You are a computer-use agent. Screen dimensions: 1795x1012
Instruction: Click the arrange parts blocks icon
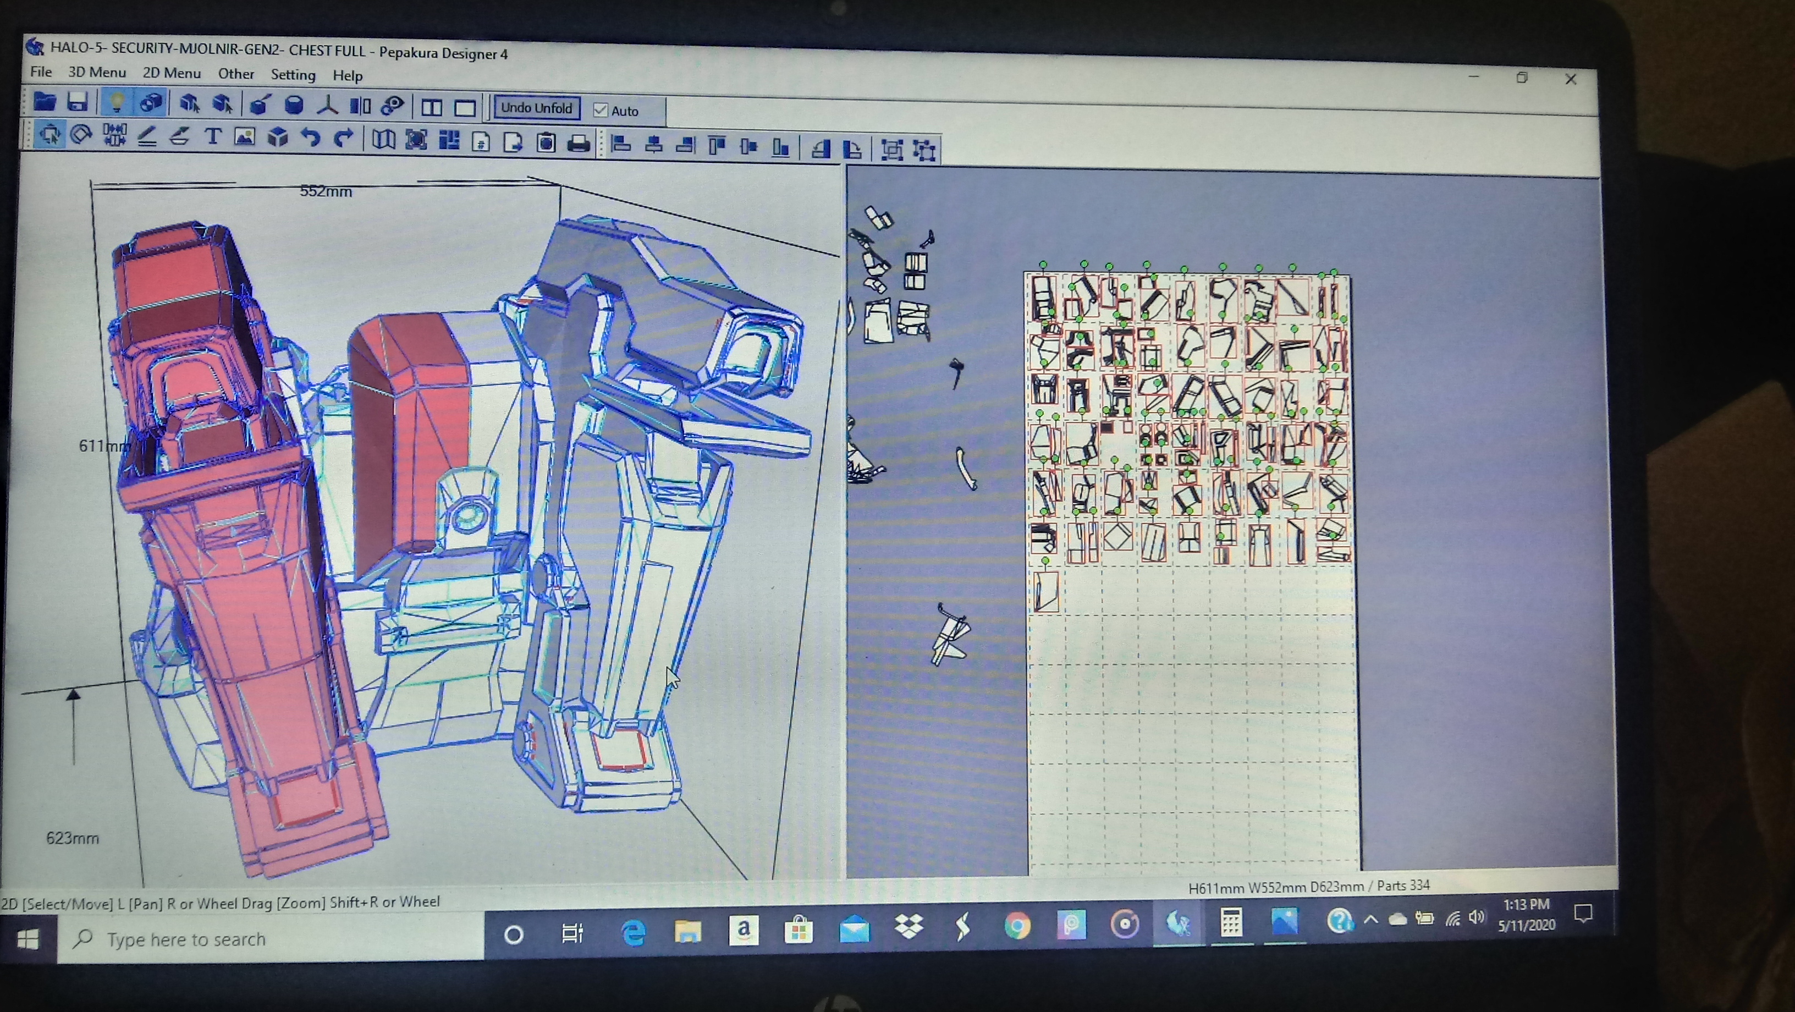(449, 141)
